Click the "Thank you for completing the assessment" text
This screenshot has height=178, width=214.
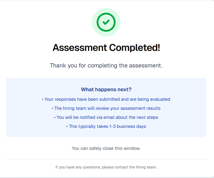tap(106, 65)
